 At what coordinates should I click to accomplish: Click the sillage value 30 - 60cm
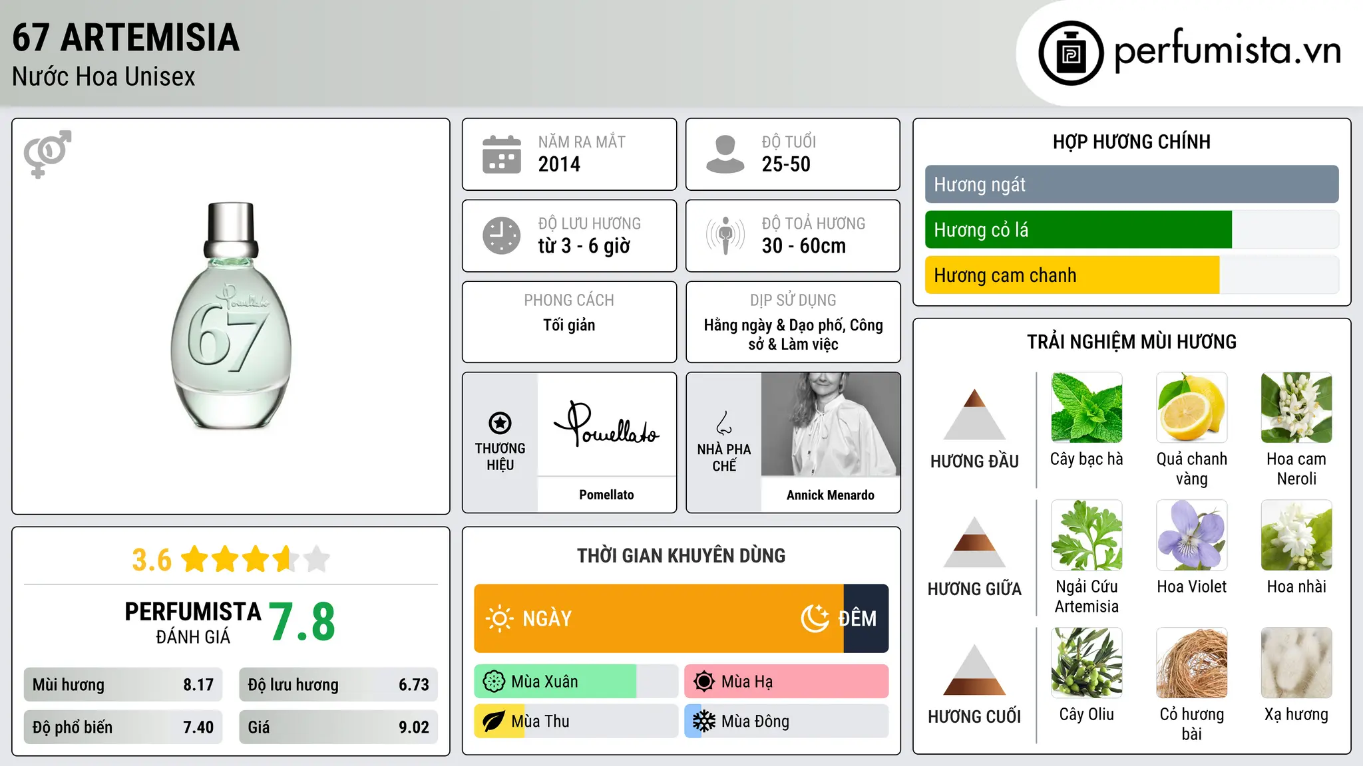click(x=804, y=246)
